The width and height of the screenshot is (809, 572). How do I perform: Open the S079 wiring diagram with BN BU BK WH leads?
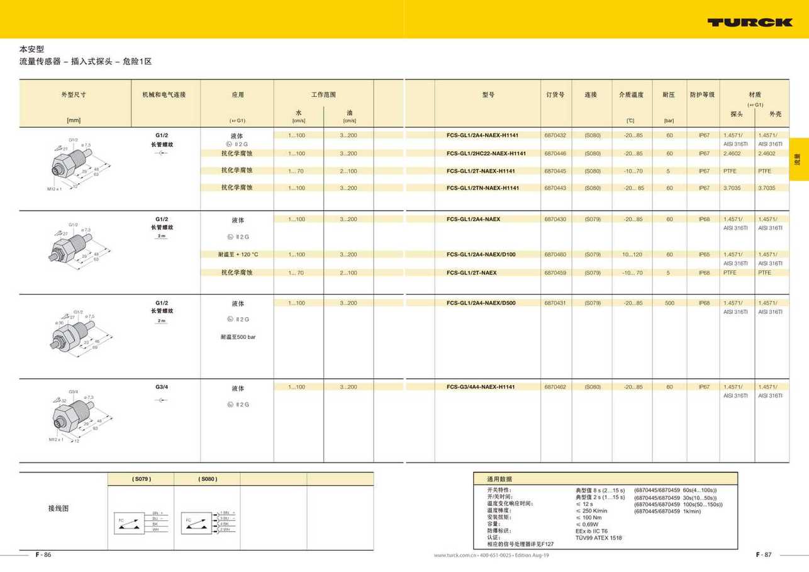tap(140, 522)
